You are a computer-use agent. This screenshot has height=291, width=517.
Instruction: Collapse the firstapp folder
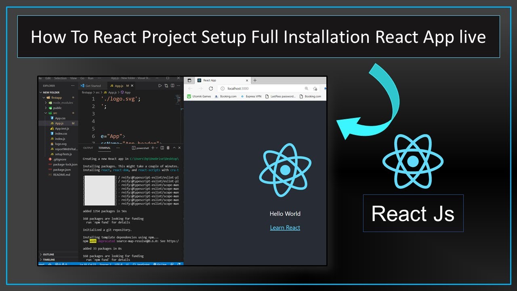tap(58, 97)
